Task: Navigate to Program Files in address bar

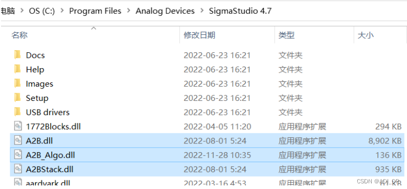Action: tap(95, 11)
